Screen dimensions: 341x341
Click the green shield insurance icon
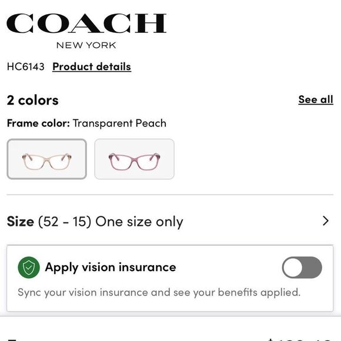29,268
